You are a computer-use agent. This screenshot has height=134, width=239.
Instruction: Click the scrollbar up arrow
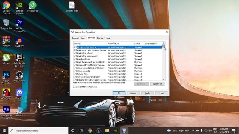[x=164, y=43]
